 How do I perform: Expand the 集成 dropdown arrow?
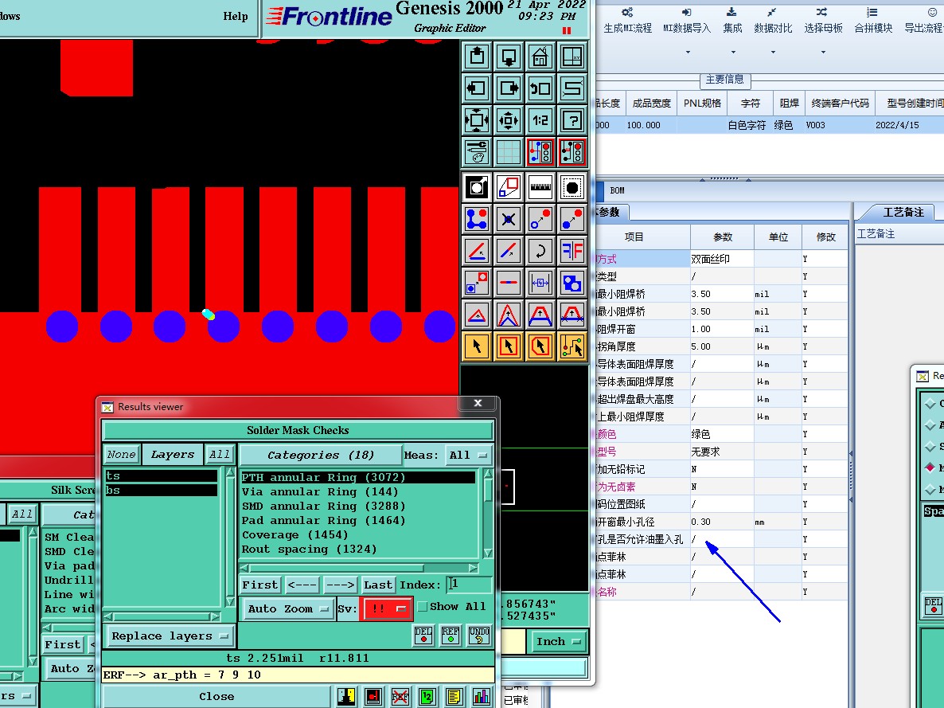point(733,53)
